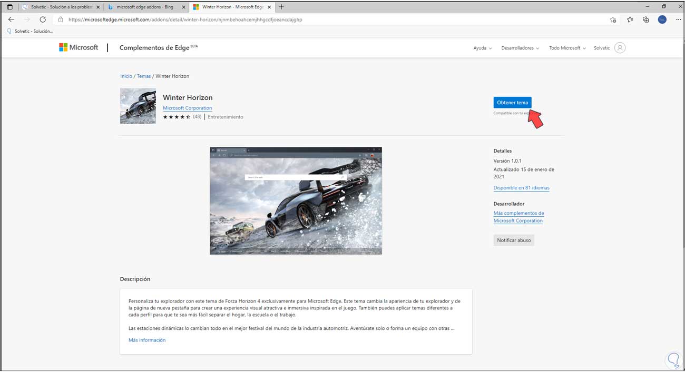685x372 pixels.
Task: Click the Refresh page icon
Action: point(43,19)
